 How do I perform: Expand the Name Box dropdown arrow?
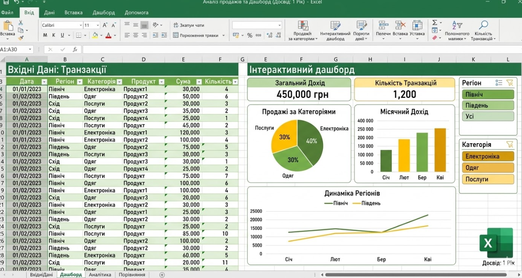30,50
